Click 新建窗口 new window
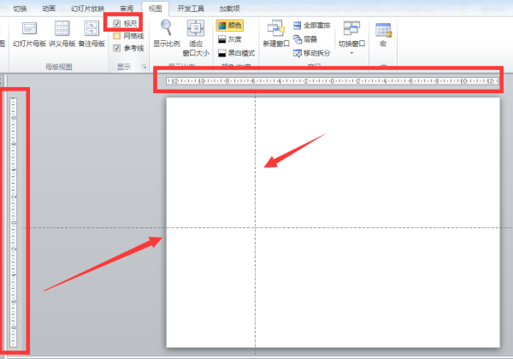 click(x=276, y=33)
